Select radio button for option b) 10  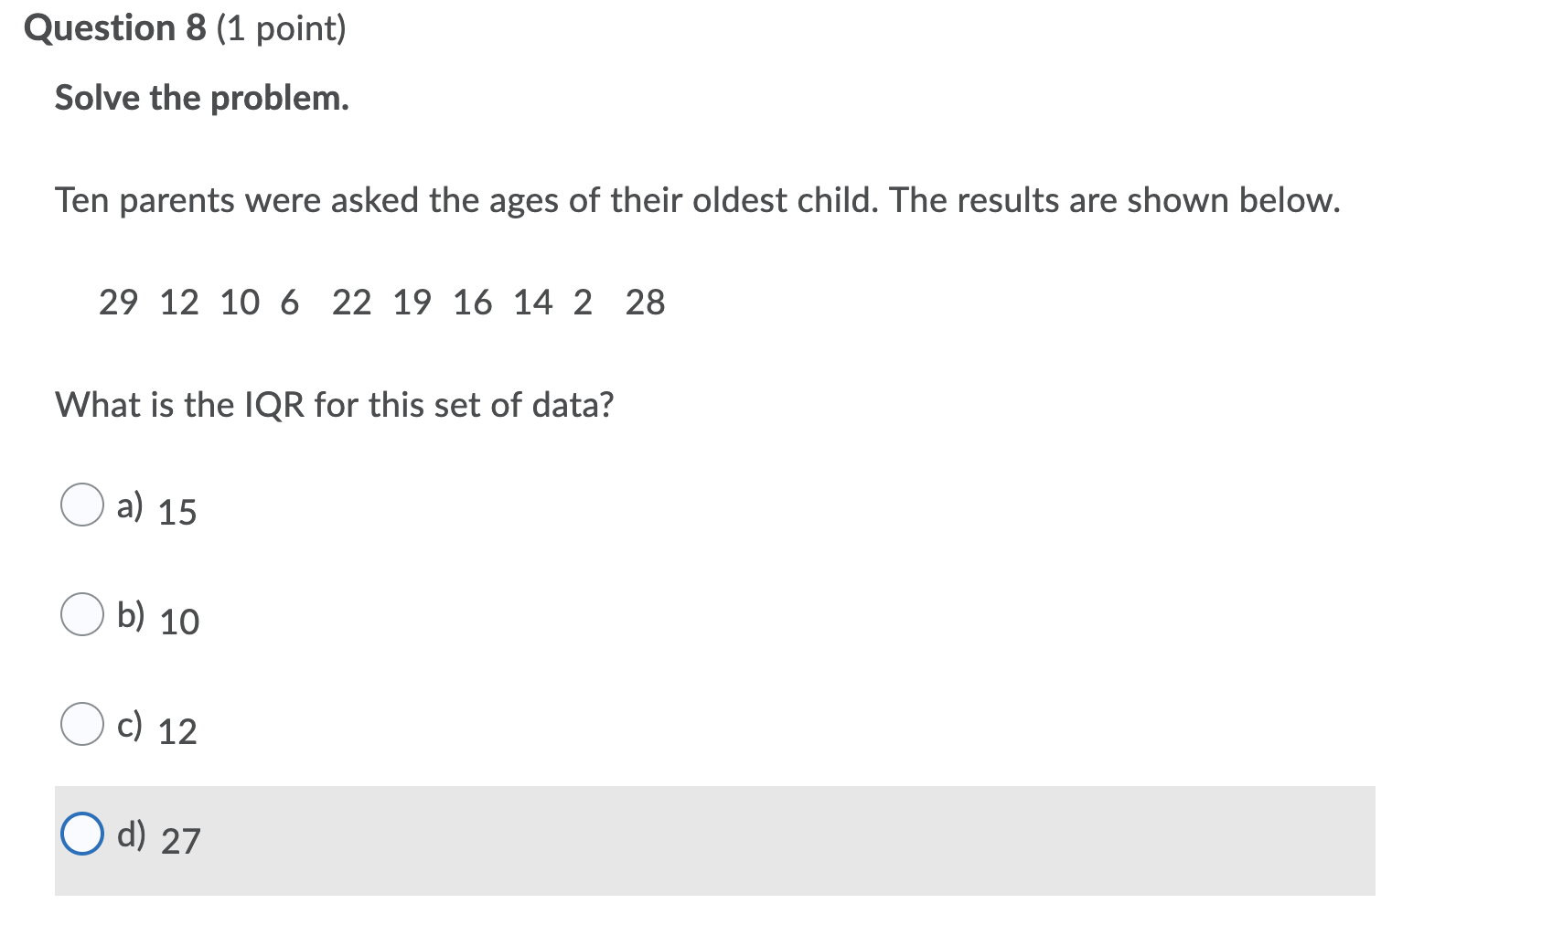(81, 612)
